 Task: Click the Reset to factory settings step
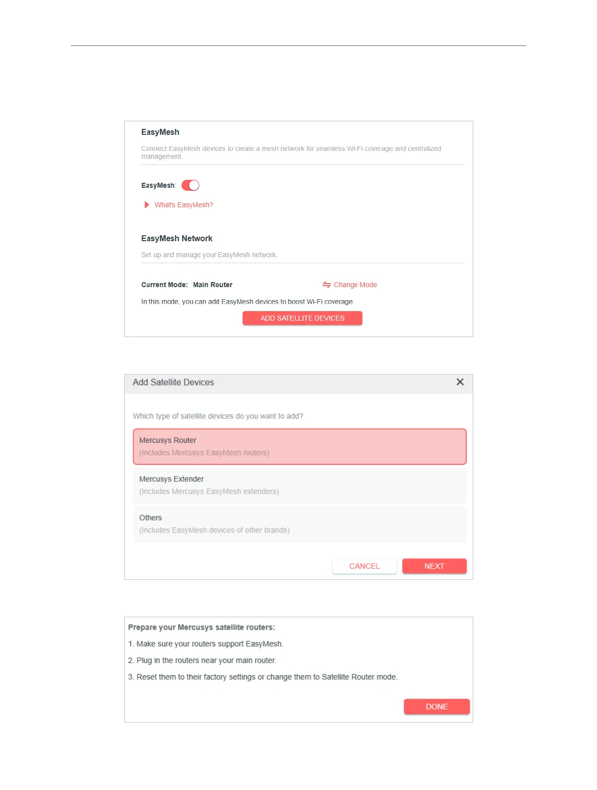click(263, 677)
